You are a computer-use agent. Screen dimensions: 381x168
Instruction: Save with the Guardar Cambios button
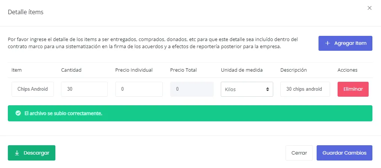click(x=344, y=153)
